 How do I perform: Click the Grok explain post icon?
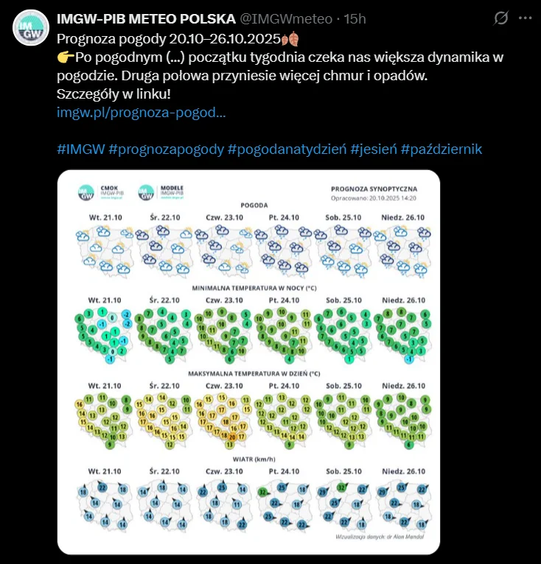[x=501, y=18]
